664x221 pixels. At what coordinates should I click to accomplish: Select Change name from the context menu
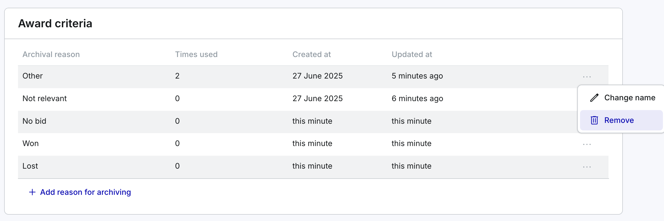pyautogui.click(x=621, y=98)
